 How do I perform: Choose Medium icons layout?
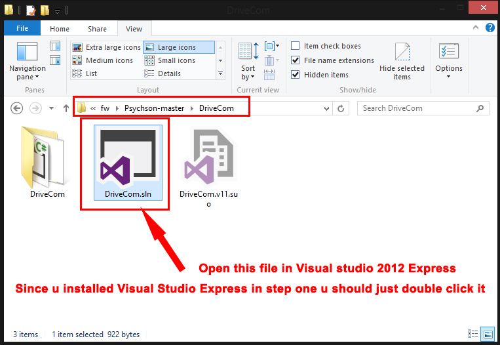pyautogui.click(x=103, y=60)
